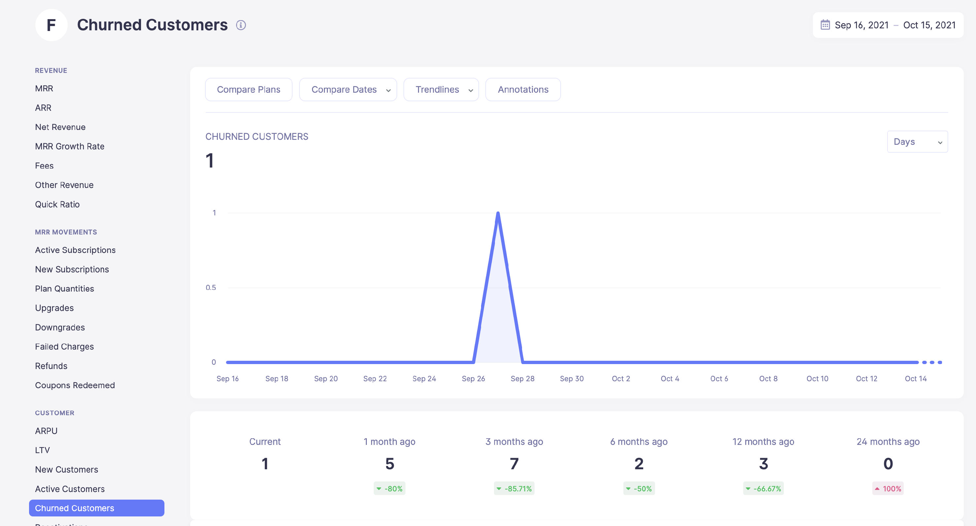The image size is (976, 526).
Task: Select MRR in the Revenue sidebar
Action: click(44, 88)
